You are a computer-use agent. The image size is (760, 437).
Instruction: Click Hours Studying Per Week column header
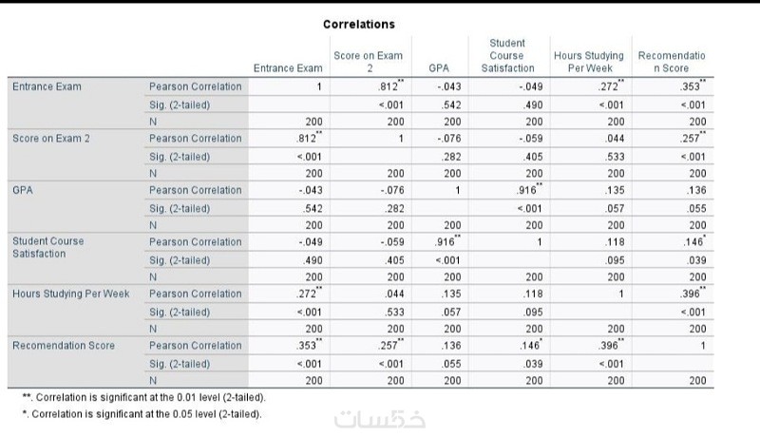[589, 62]
